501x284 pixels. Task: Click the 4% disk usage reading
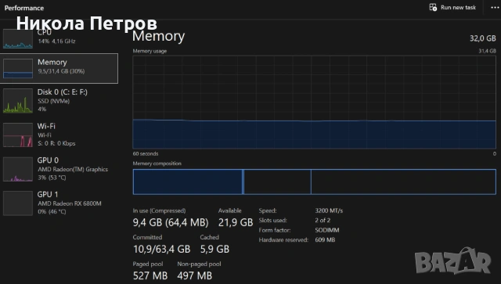click(x=41, y=110)
